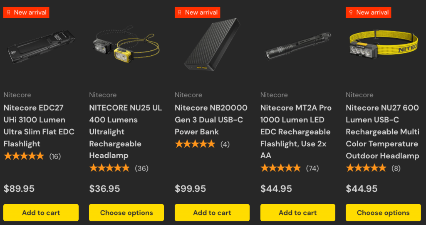Open the Nitecore NB20000 Gen 3 title link
The height and width of the screenshot is (225, 426).
click(211, 120)
